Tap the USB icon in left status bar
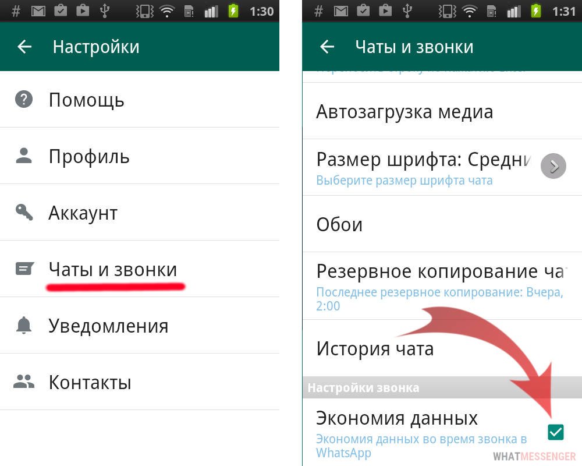582x466 pixels. (105, 11)
